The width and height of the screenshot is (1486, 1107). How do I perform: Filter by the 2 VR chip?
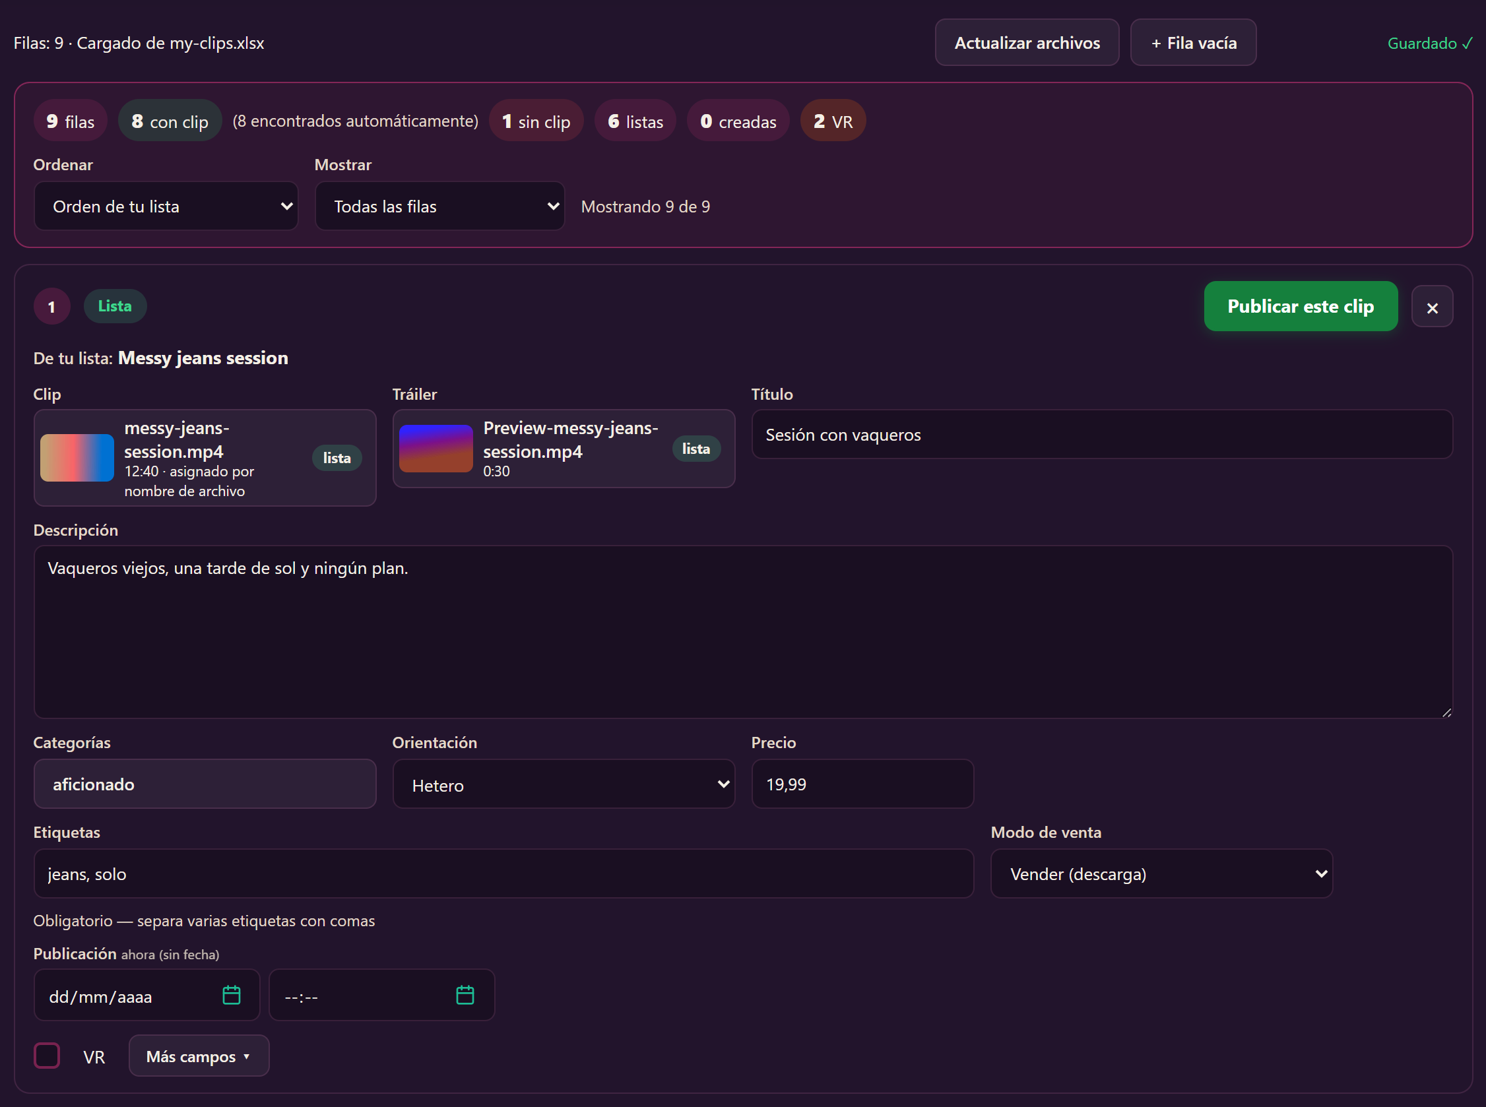pos(833,121)
